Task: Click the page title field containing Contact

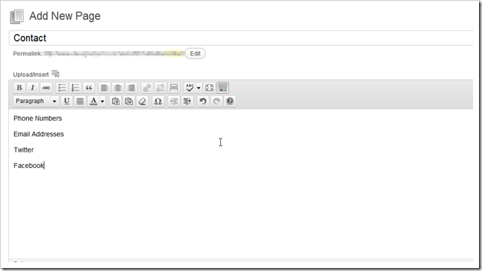Action: 241,38
